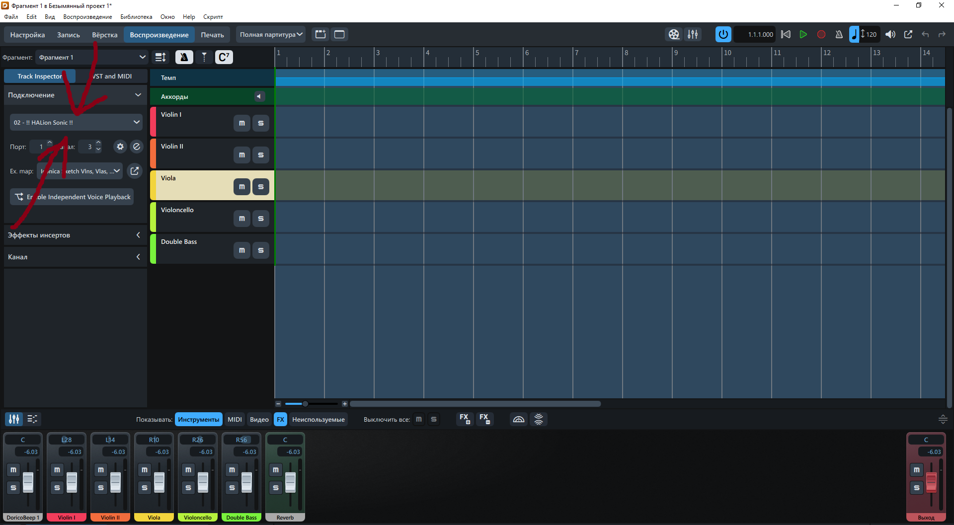The image size is (954, 525).
Task: Open the HALion Sonic instrument settings gear
Action: (120, 147)
